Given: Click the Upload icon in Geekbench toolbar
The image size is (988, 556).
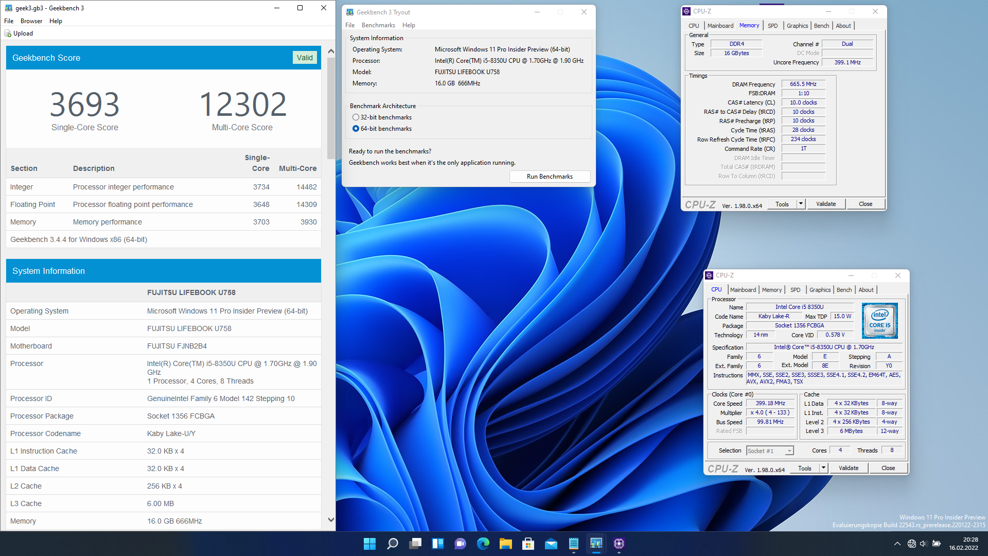Looking at the screenshot, I should [8, 33].
